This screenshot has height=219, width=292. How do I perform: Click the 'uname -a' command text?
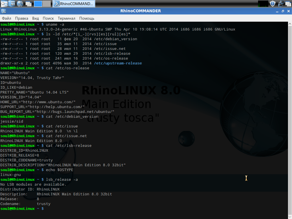(55, 25)
